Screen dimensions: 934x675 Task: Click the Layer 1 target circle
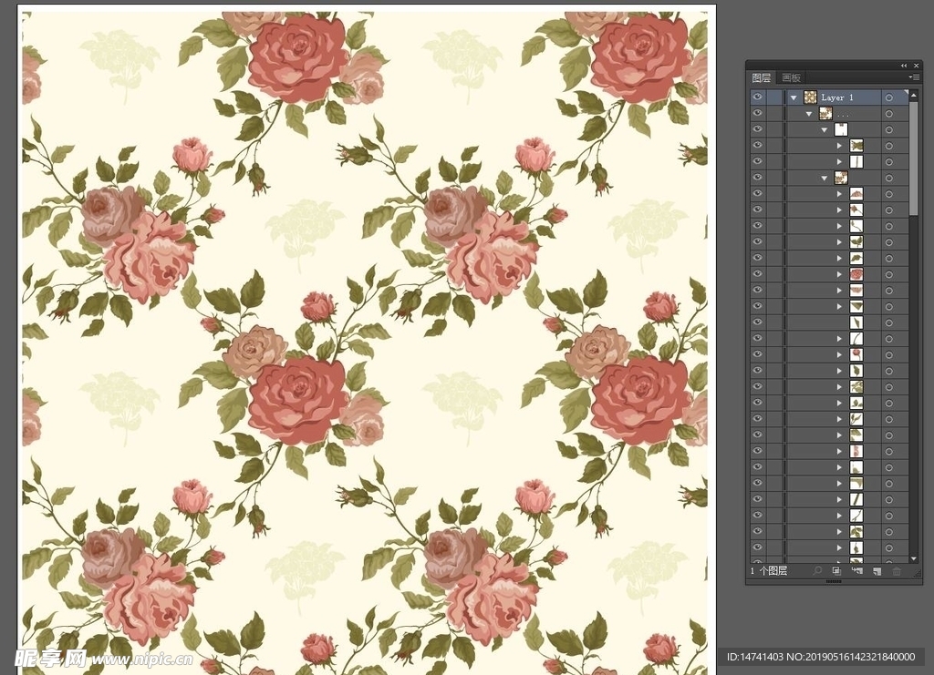(888, 97)
